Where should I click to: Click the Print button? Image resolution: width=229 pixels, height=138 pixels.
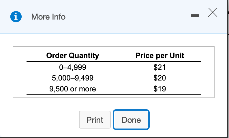pos(95,120)
